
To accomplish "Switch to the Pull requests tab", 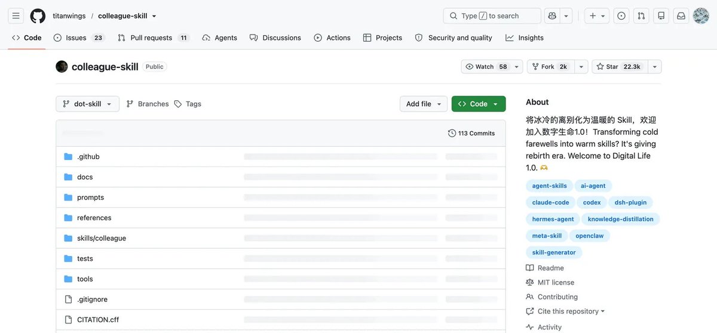I will pyautogui.click(x=153, y=38).
